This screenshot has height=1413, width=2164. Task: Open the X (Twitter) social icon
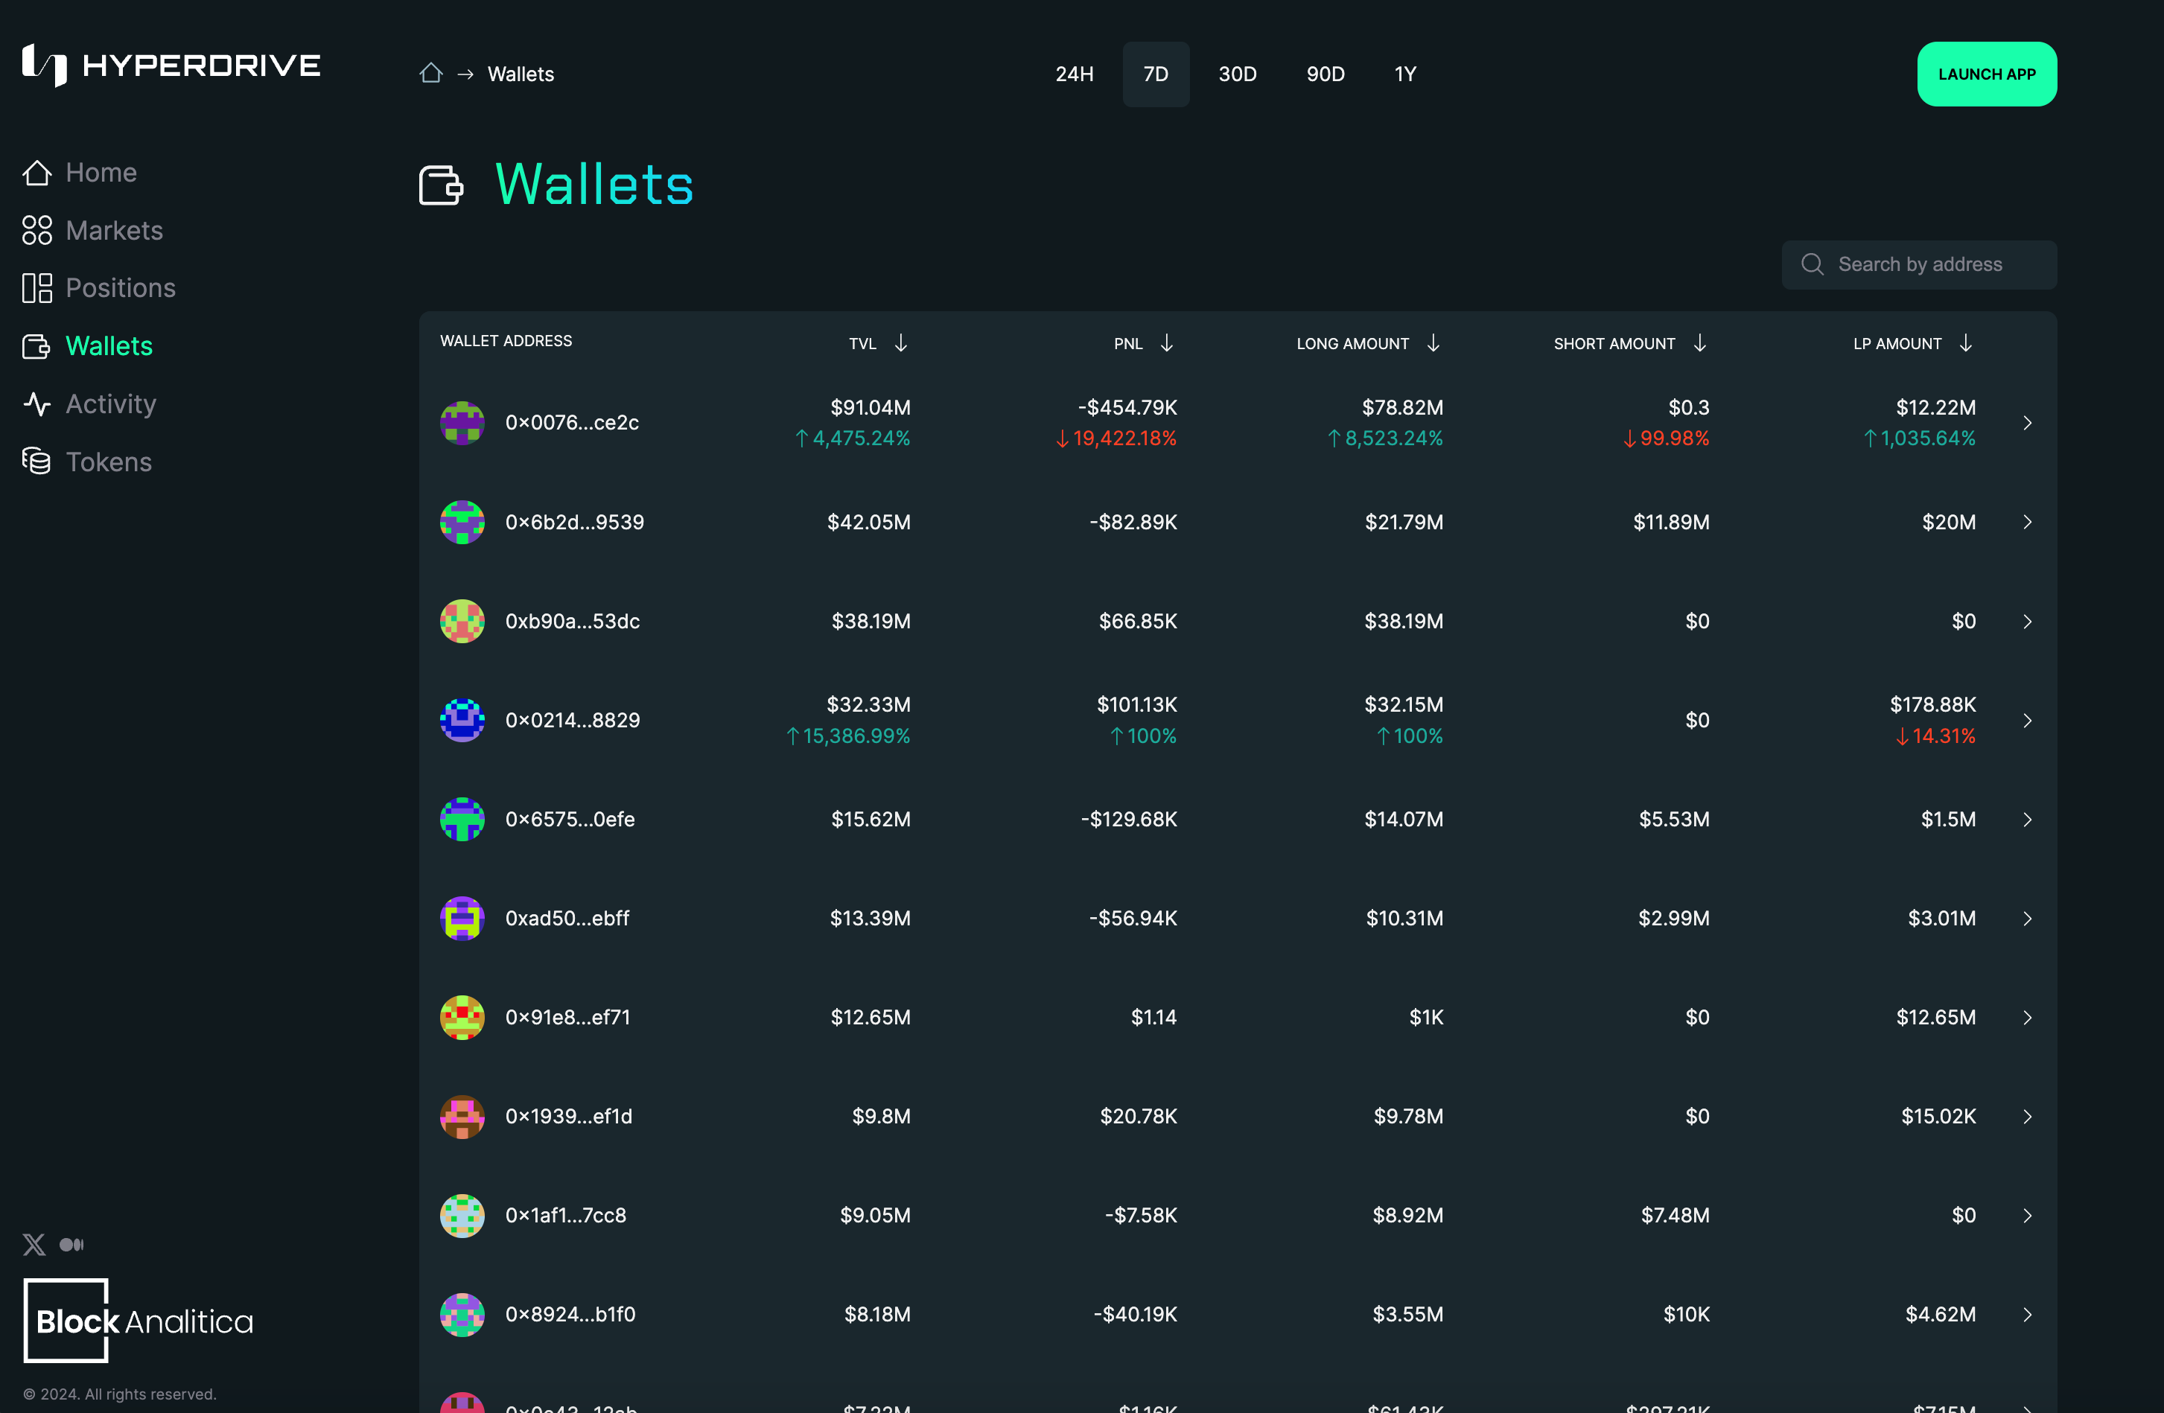[34, 1244]
